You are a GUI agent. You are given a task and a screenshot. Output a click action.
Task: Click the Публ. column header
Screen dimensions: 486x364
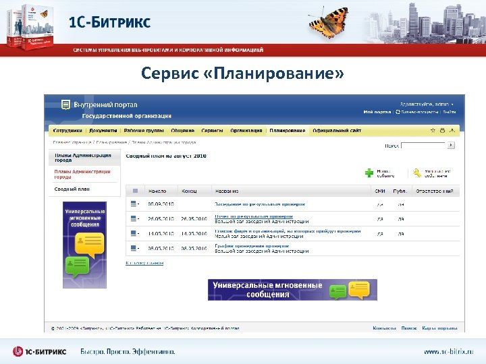[400, 191]
